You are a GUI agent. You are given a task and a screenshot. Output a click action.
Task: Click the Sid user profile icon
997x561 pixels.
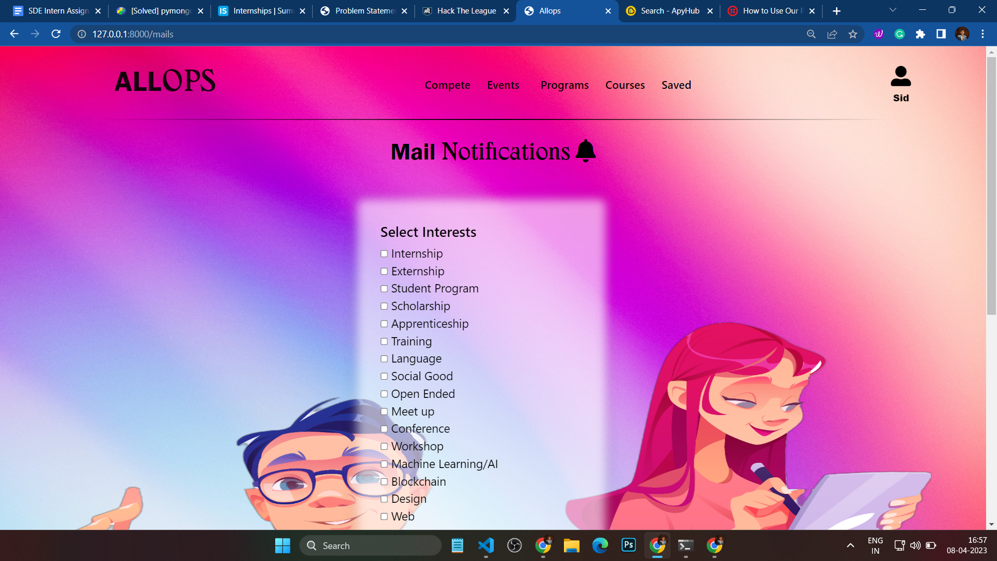(x=900, y=77)
